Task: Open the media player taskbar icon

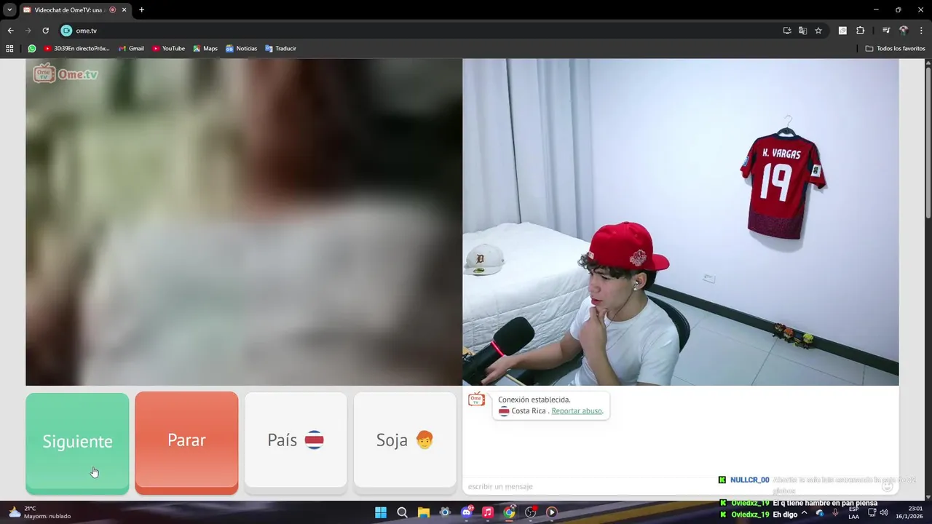Action: [x=552, y=512]
